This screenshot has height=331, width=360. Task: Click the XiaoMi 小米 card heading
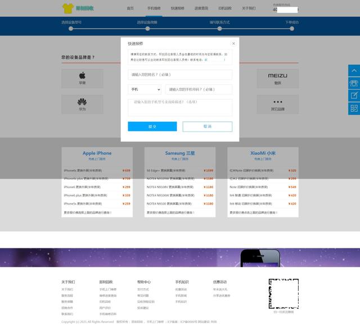click(263, 153)
